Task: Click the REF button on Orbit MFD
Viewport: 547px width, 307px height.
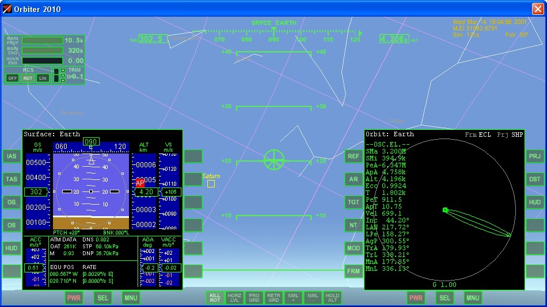Action: pyautogui.click(x=354, y=156)
